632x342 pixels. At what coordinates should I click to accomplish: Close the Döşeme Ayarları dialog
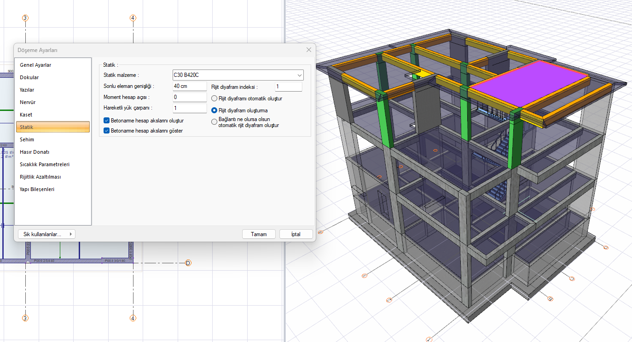308,50
